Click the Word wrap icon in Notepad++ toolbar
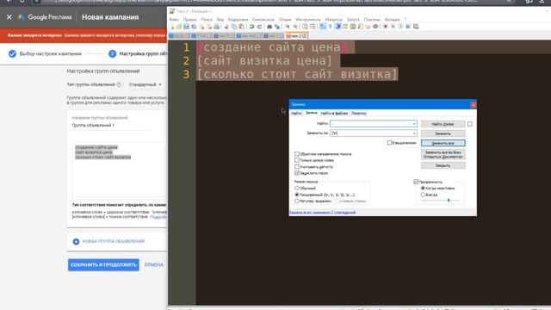This screenshot has width=551, height=310. [323, 27]
